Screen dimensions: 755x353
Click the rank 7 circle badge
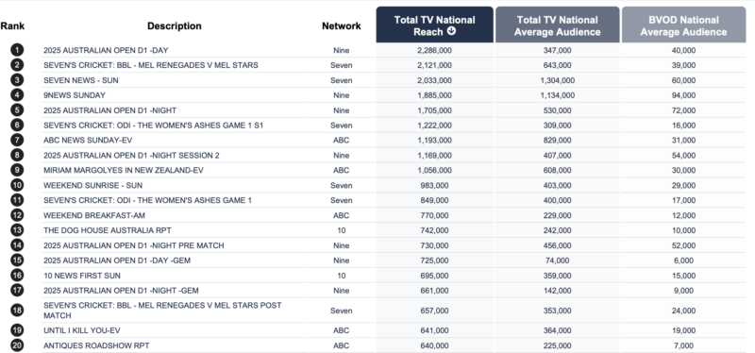coord(17,140)
